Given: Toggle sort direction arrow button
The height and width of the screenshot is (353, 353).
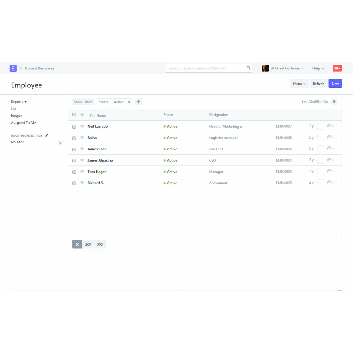Looking at the screenshot, I should [x=334, y=102].
